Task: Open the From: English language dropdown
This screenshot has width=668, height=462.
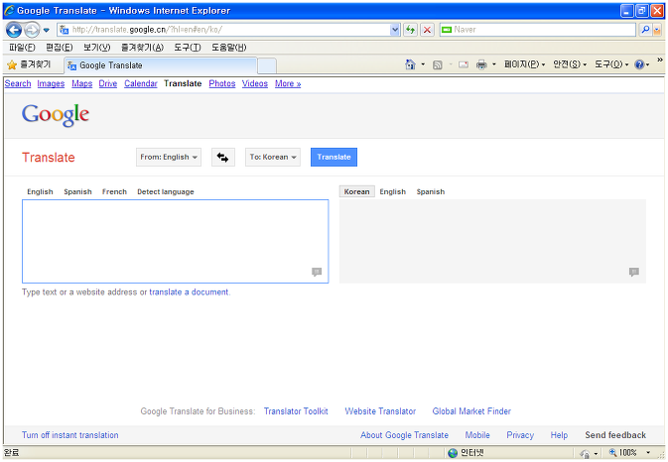Action: tap(169, 157)
